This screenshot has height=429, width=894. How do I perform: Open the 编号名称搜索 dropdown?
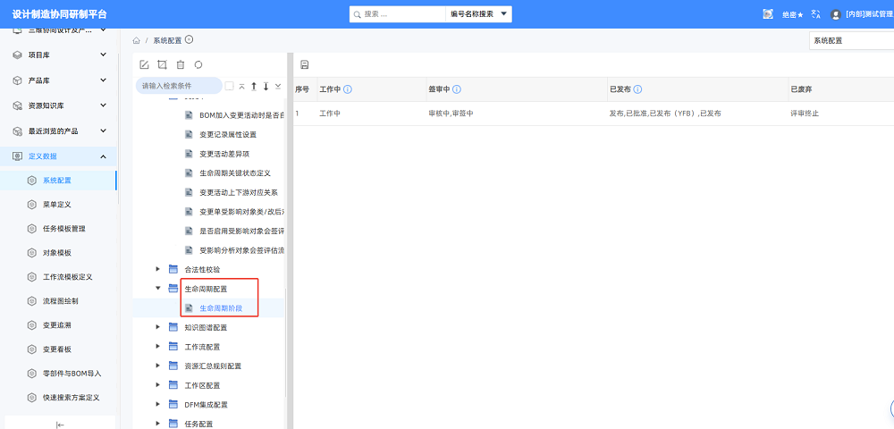click(478, 14)
